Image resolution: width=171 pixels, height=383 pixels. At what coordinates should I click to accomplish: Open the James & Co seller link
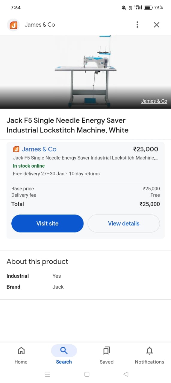(x=39, y=149)
